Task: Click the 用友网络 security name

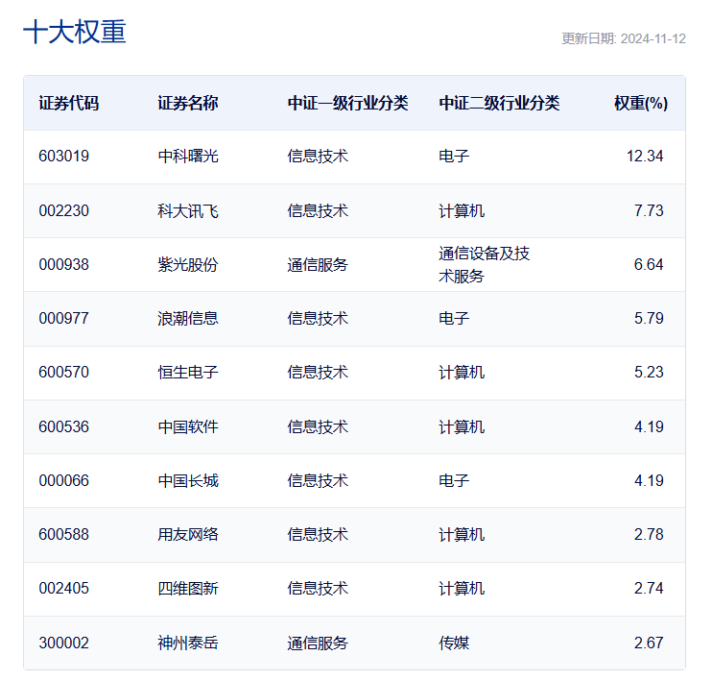Action: tap(187, 534)
